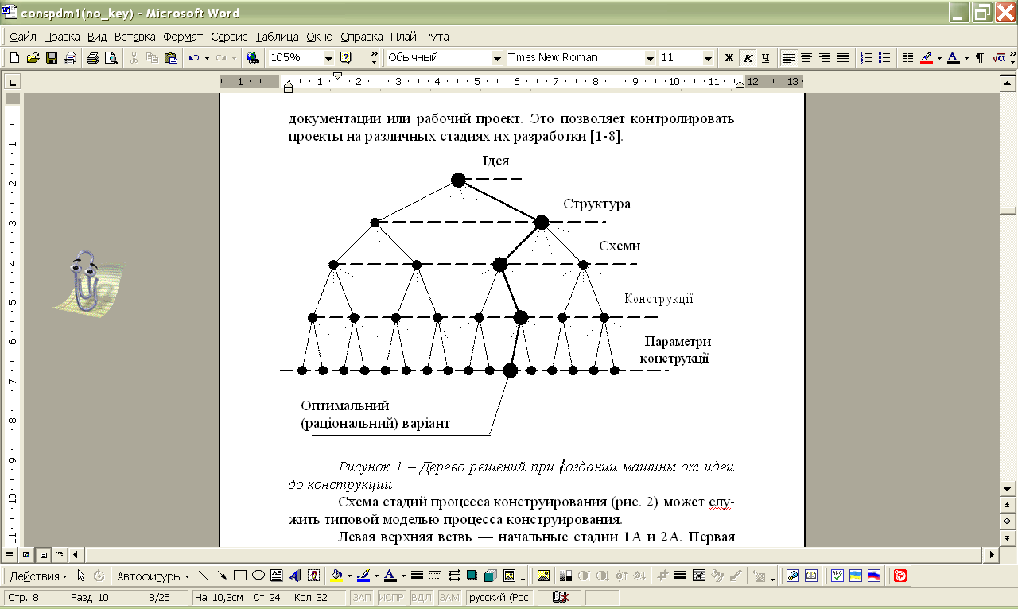
Task: Toggle italic formatting (К)
Action: point(748,58)
